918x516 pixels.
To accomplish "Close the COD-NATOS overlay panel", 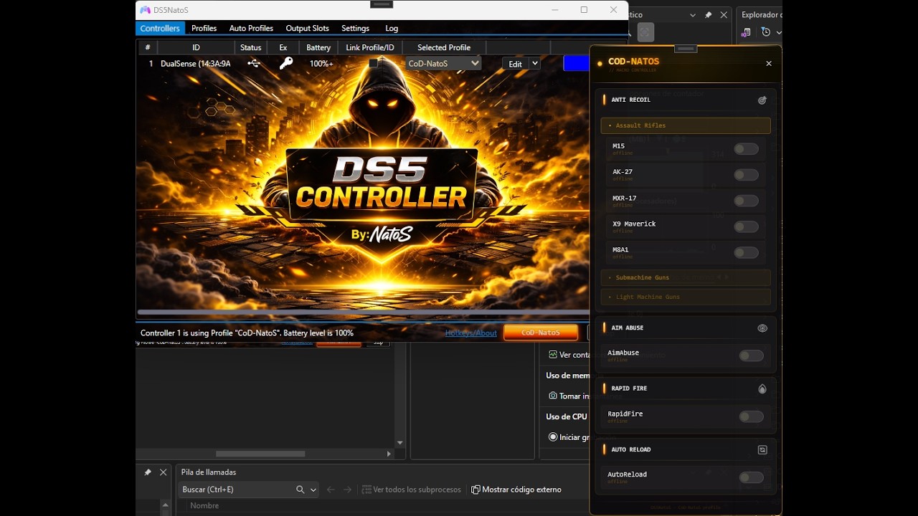I will (769, 64).
